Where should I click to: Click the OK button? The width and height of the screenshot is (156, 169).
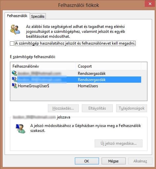(x=87, y=161)
